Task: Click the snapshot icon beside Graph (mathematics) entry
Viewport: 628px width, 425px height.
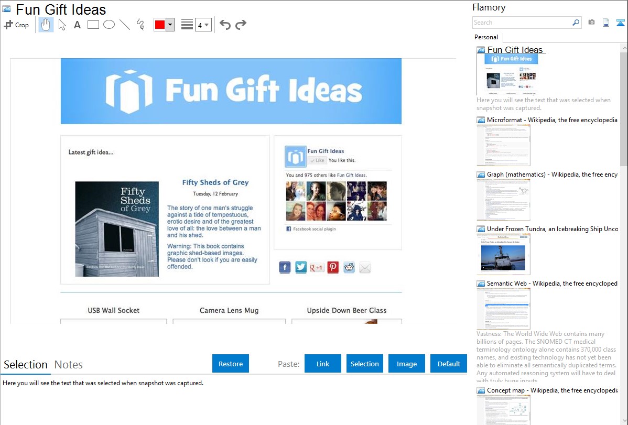Action: pyautogui.click(x=481, y=175)
